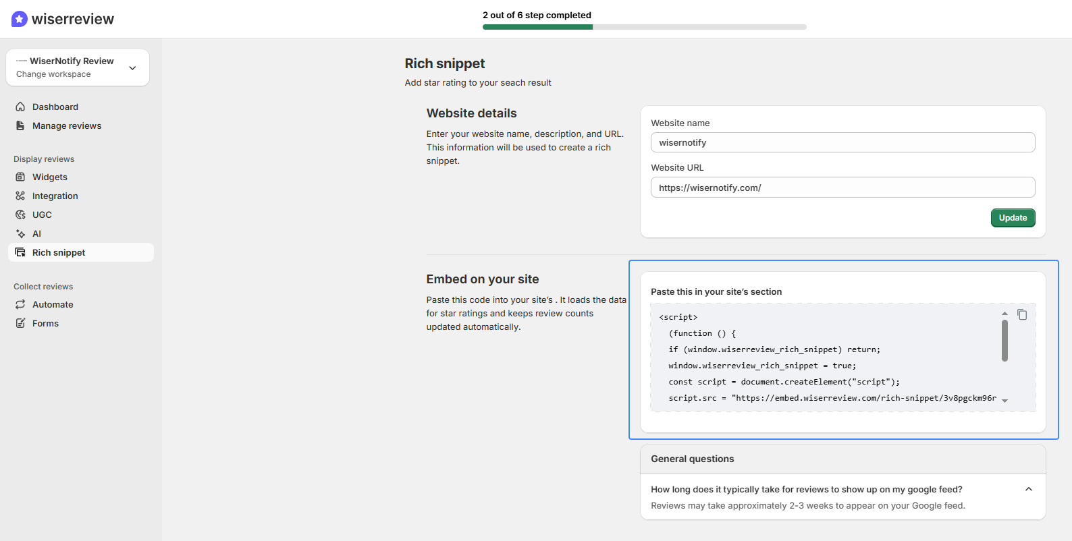Click Change workspace text

53,74
